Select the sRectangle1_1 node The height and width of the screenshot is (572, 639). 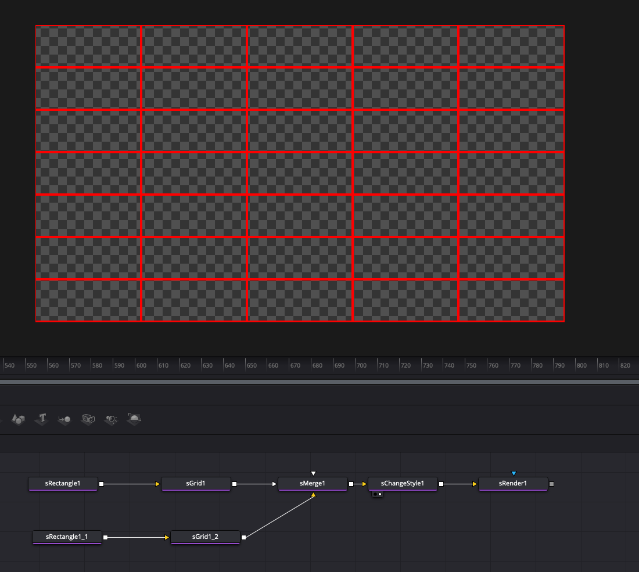(x=67, y=537)
